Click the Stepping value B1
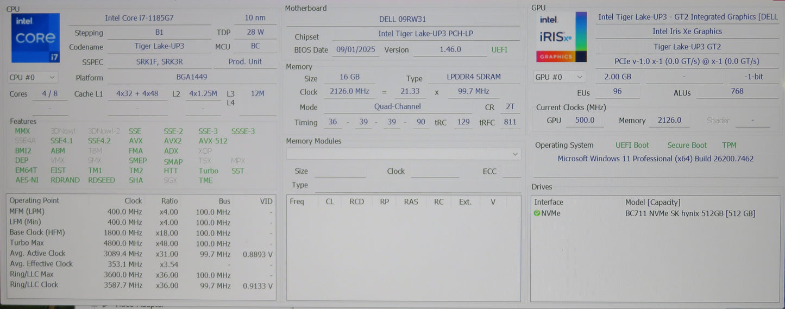The image size is (785, 309). 159,33
